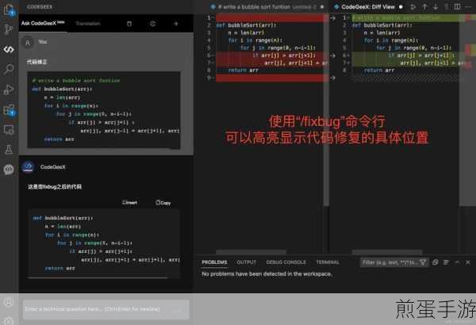Screen dimensions: 476x325
Task: Open more actions ellipsis in editor toolbar
Action: [468, 6]
